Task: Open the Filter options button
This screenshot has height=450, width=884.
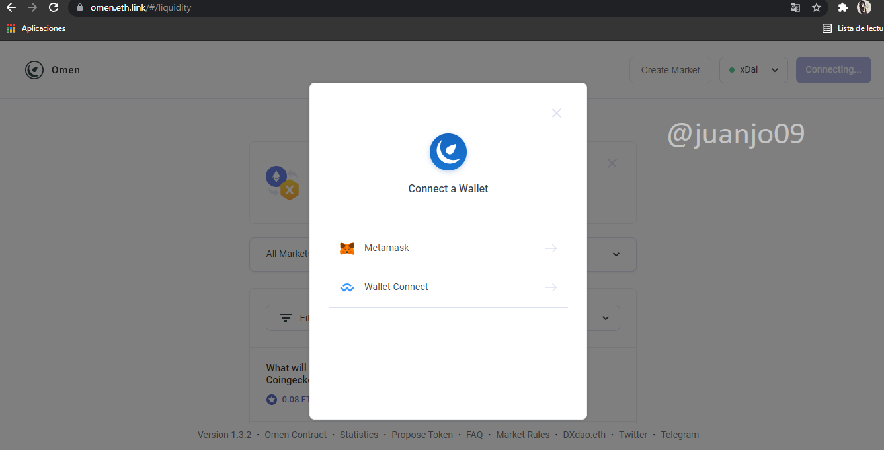Action: point(288,318)
